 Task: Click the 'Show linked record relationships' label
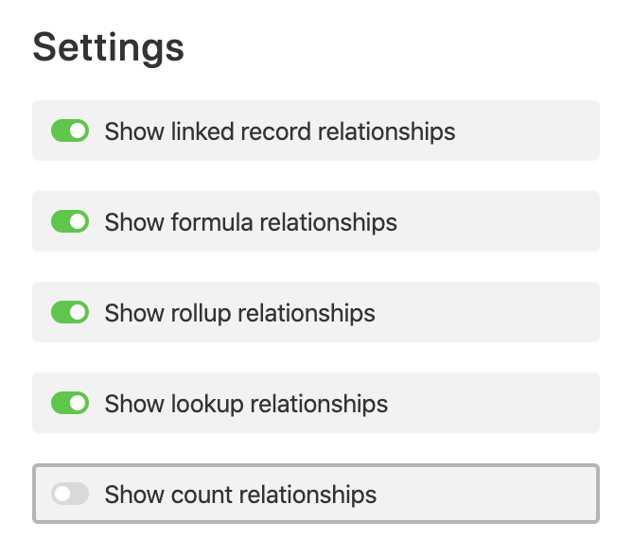pos(280,131)
